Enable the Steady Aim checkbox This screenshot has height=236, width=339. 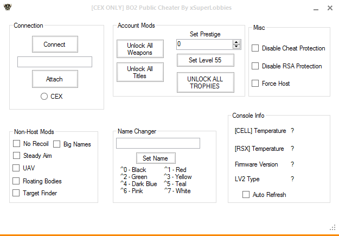tap(17, 156)
